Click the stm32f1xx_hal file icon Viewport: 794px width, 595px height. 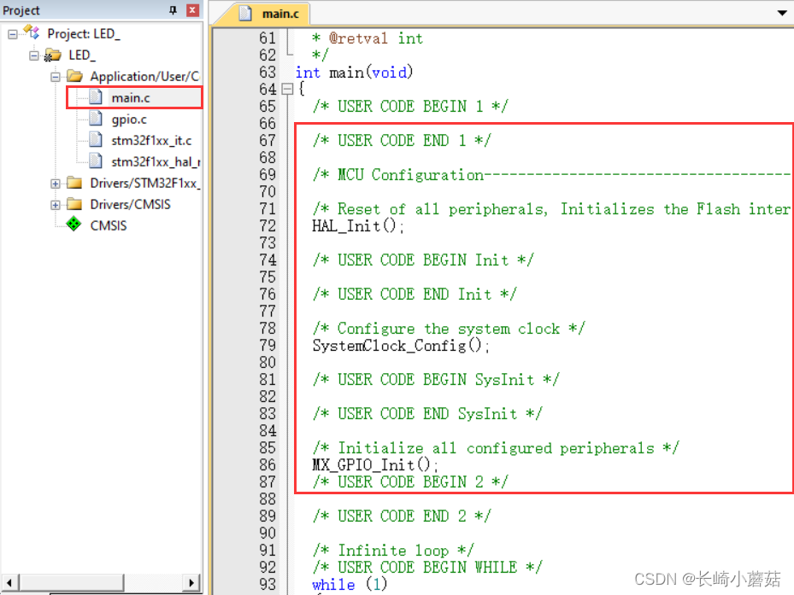coord(94,161)
